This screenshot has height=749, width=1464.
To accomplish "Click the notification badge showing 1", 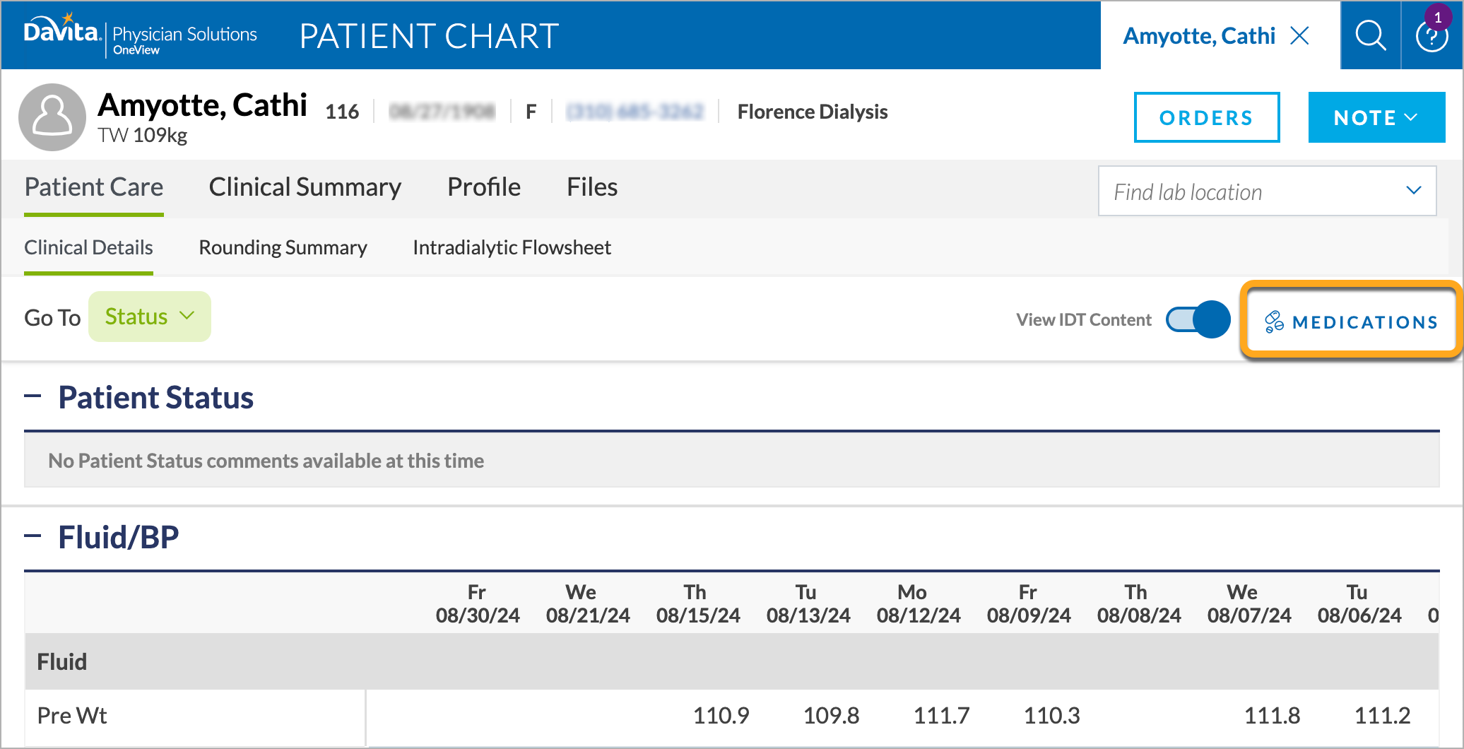I will pyautogui.click(x=1438, y=18).
